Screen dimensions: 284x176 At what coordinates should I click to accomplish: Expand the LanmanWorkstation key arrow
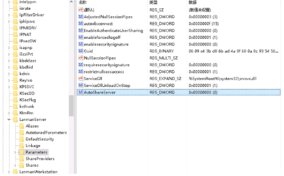pyautogui.click(x=9, y=172)
